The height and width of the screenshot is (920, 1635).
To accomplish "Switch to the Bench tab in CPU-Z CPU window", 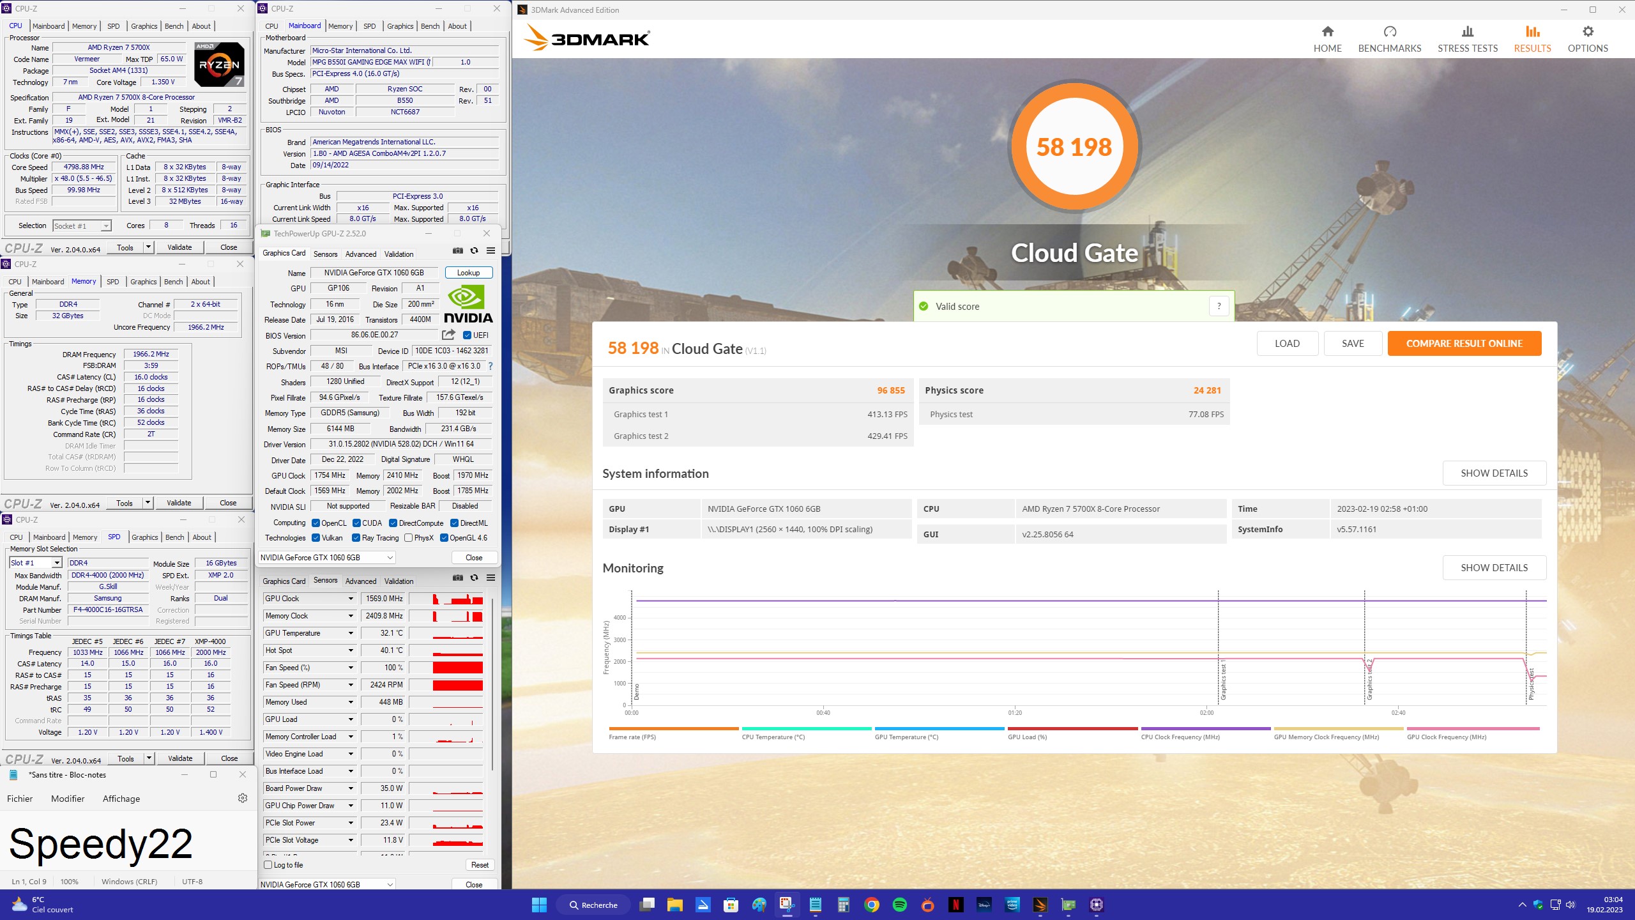I will (174, 26).
